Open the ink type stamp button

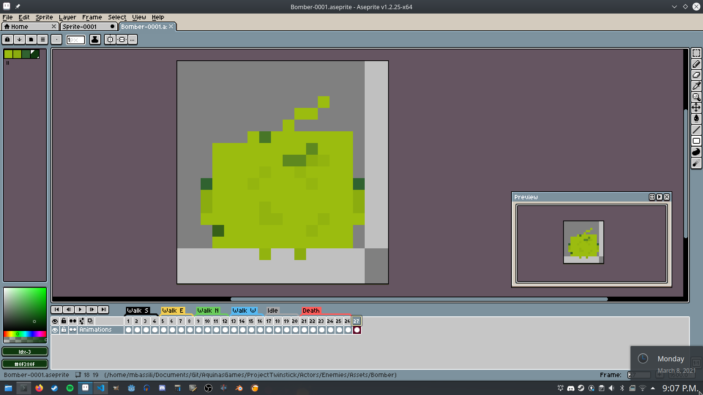pos(95,39)
